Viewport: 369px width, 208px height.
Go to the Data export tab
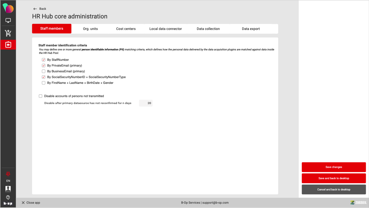tap(251, 29)
